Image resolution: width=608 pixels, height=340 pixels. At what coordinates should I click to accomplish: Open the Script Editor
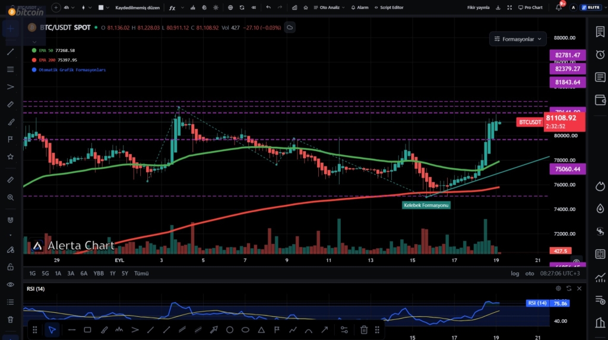tap(389, 7)
